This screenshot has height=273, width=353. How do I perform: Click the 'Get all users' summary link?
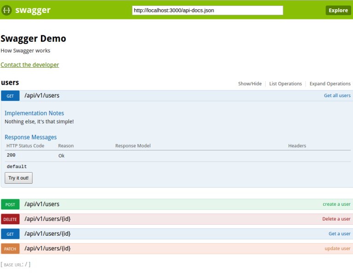pos(337,96)
